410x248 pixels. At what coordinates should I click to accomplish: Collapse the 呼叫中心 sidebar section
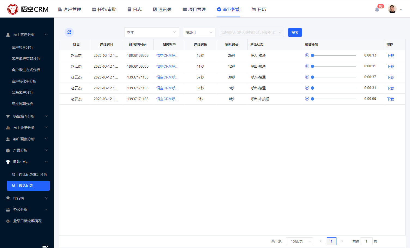[27, 162]
